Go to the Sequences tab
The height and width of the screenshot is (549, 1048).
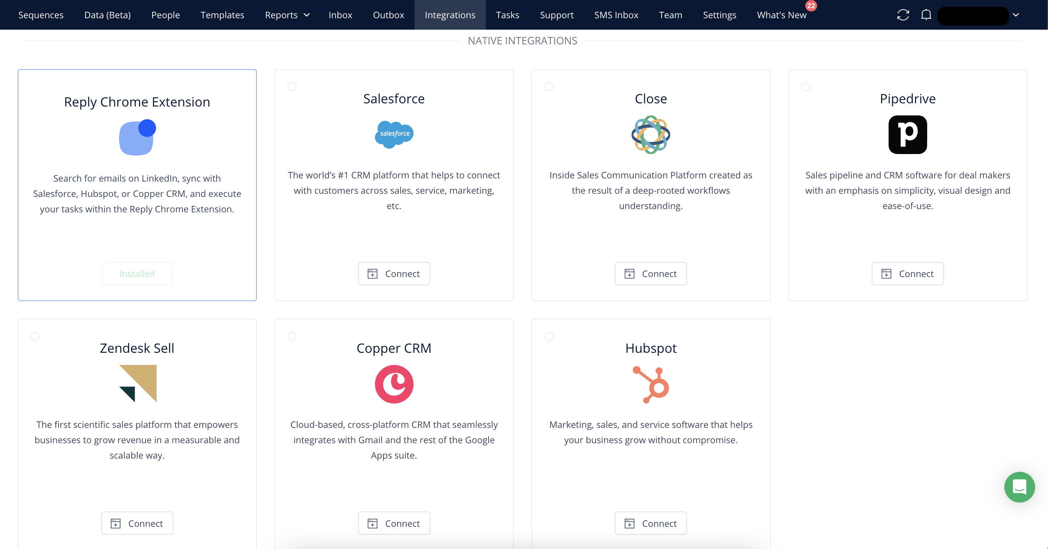(41, 15)
